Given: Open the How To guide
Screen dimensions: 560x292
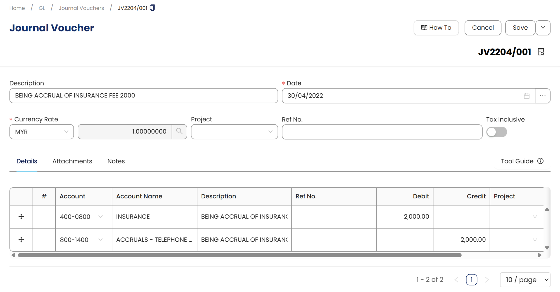Looking at the screenshot, I should (x=436, y=28).
